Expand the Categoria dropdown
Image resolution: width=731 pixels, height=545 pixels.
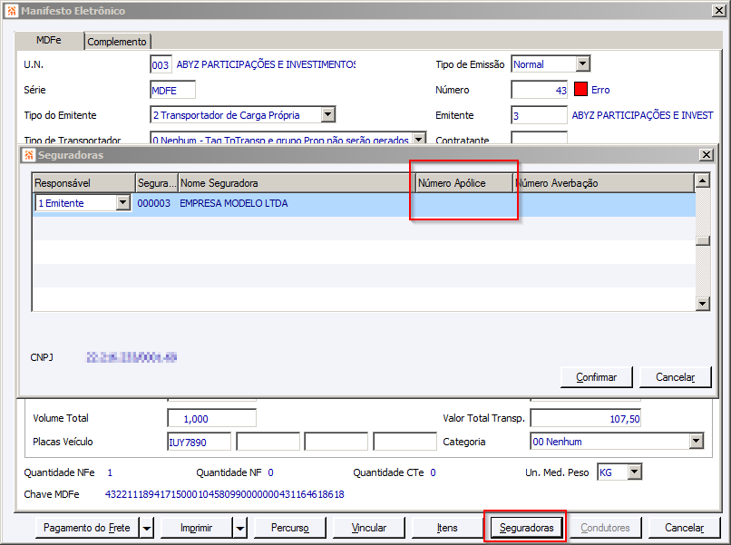point(696,441)
